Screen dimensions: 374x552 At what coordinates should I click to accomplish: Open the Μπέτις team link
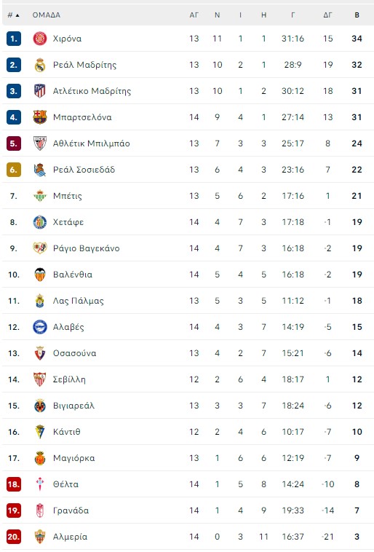67,196
